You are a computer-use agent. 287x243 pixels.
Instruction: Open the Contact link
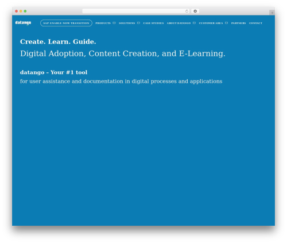[x=255, y=23]
